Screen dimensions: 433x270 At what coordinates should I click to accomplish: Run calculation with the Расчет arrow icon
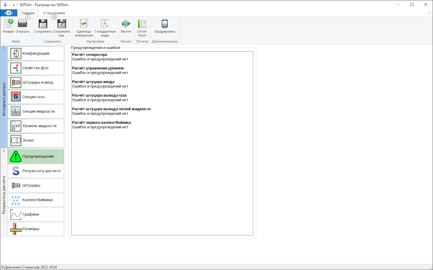click(126, 24)
